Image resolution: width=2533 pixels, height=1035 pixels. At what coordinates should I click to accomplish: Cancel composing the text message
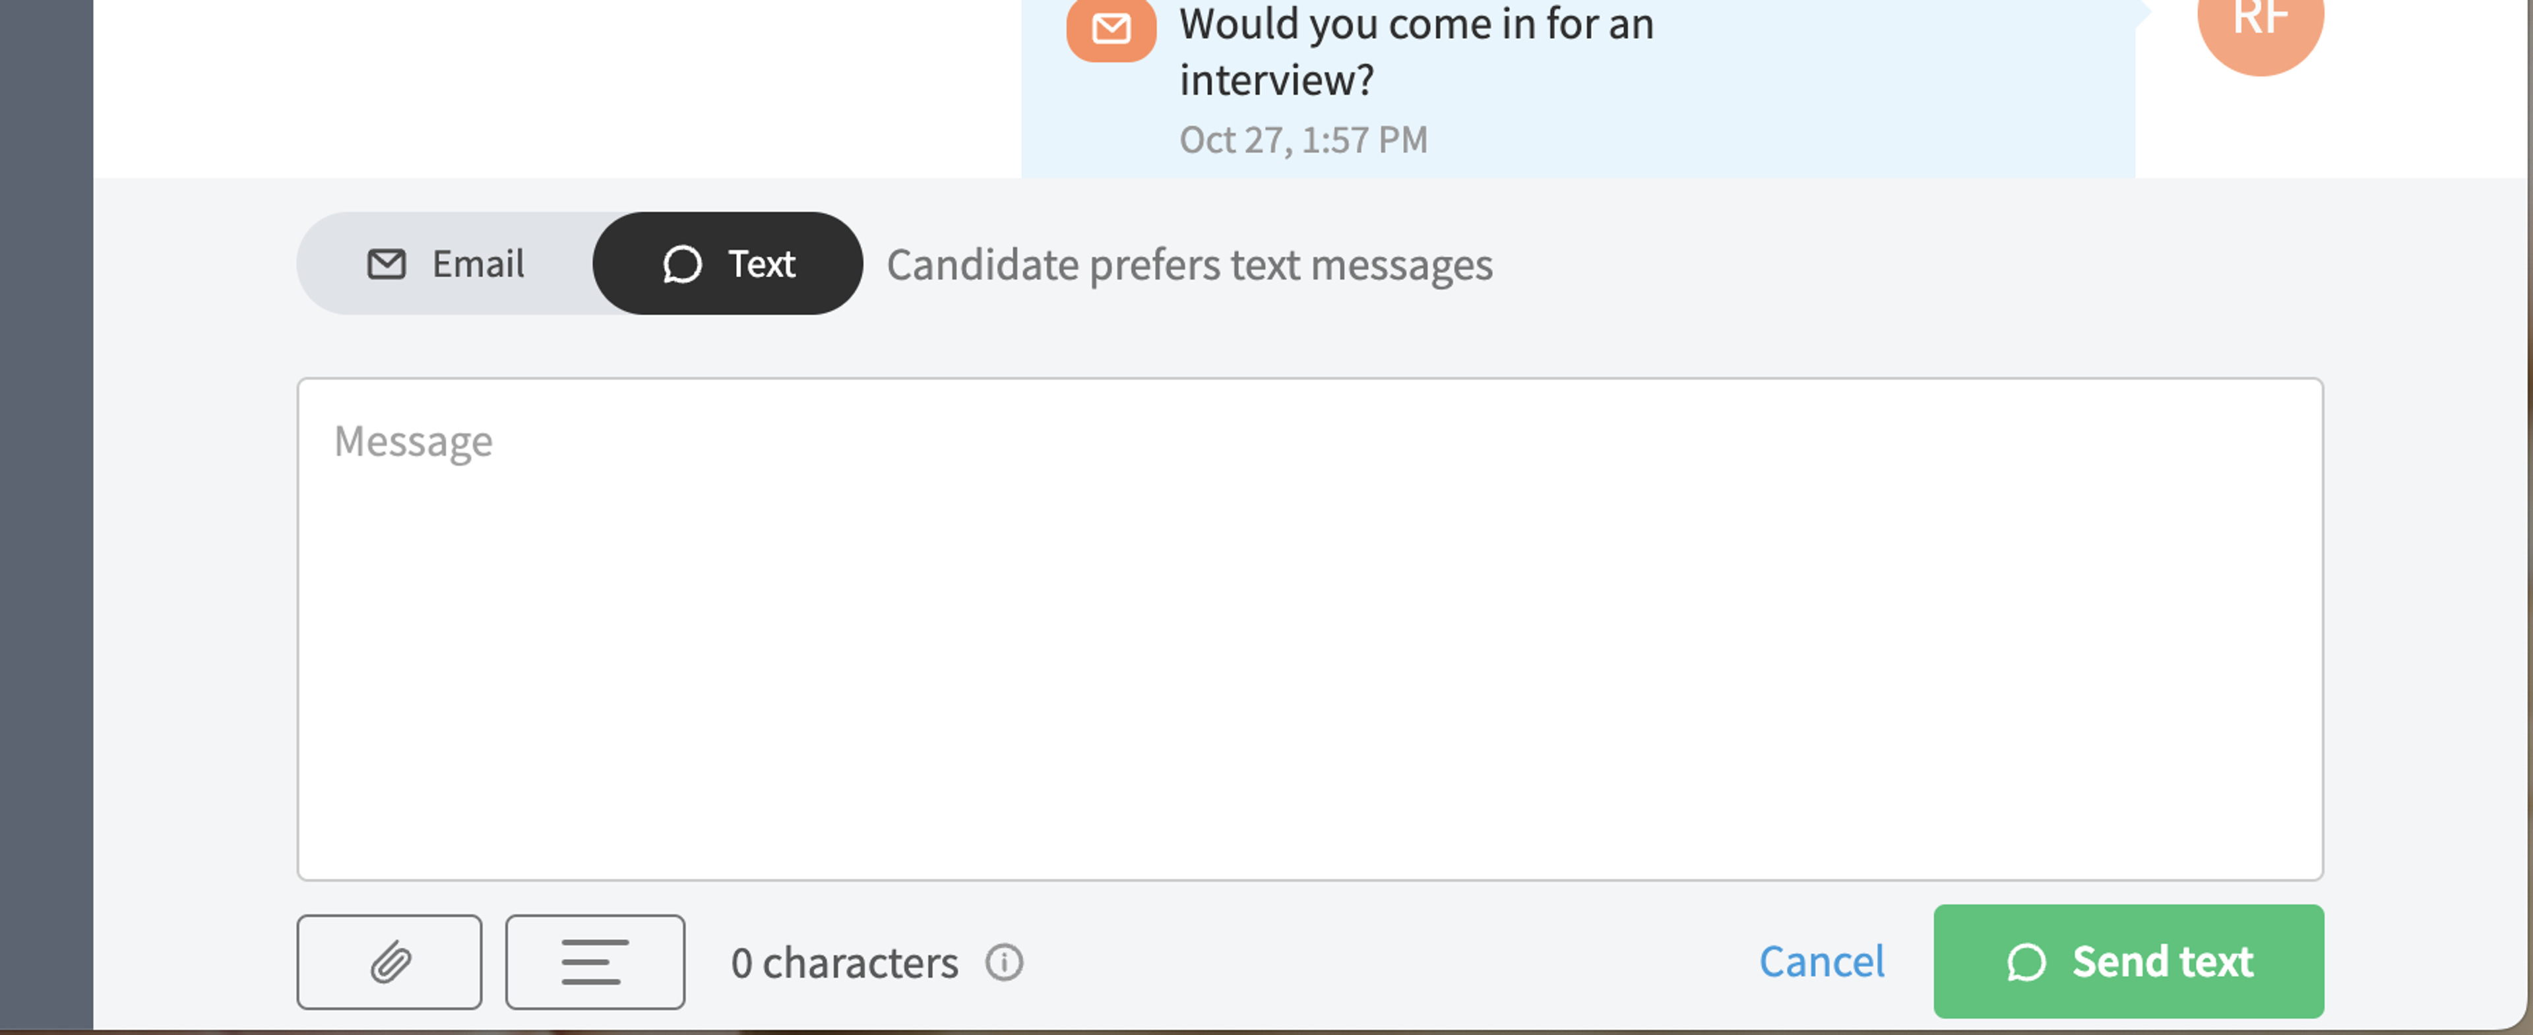coord(1821,961)
